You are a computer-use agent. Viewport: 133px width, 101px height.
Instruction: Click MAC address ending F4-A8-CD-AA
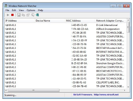click(x=80, y=29)
